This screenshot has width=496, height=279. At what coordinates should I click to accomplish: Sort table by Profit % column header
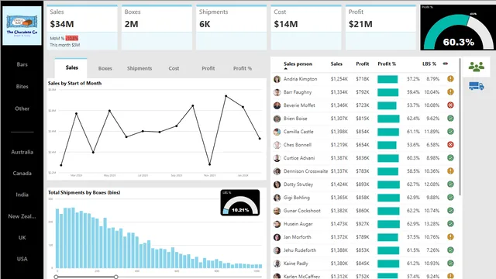pyautogui.click(x=387, y=64)
